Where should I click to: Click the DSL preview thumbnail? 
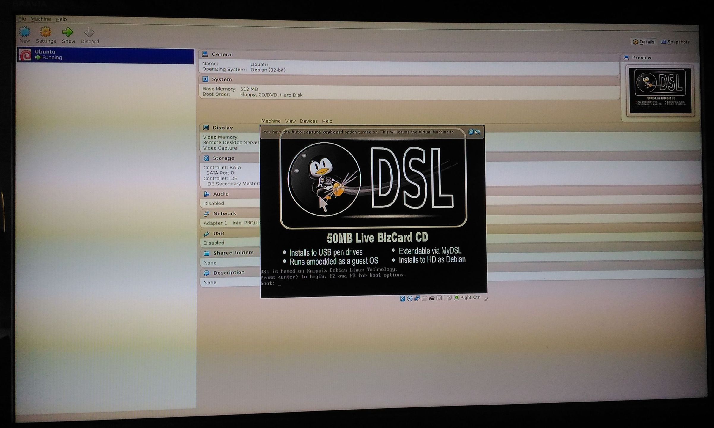660,91
